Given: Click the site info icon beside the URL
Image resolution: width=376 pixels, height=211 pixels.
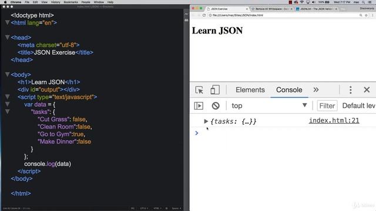Looking at the screenshot, I should pos(210,15).
